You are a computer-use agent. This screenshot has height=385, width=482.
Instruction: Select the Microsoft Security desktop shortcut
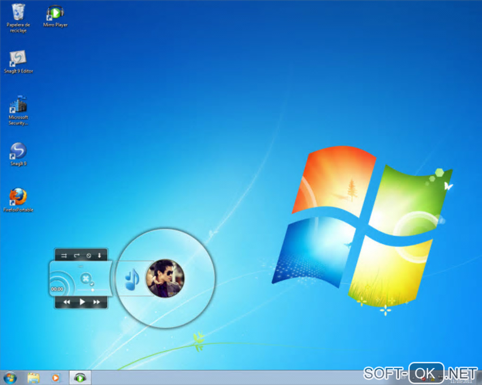pos(18,110)
